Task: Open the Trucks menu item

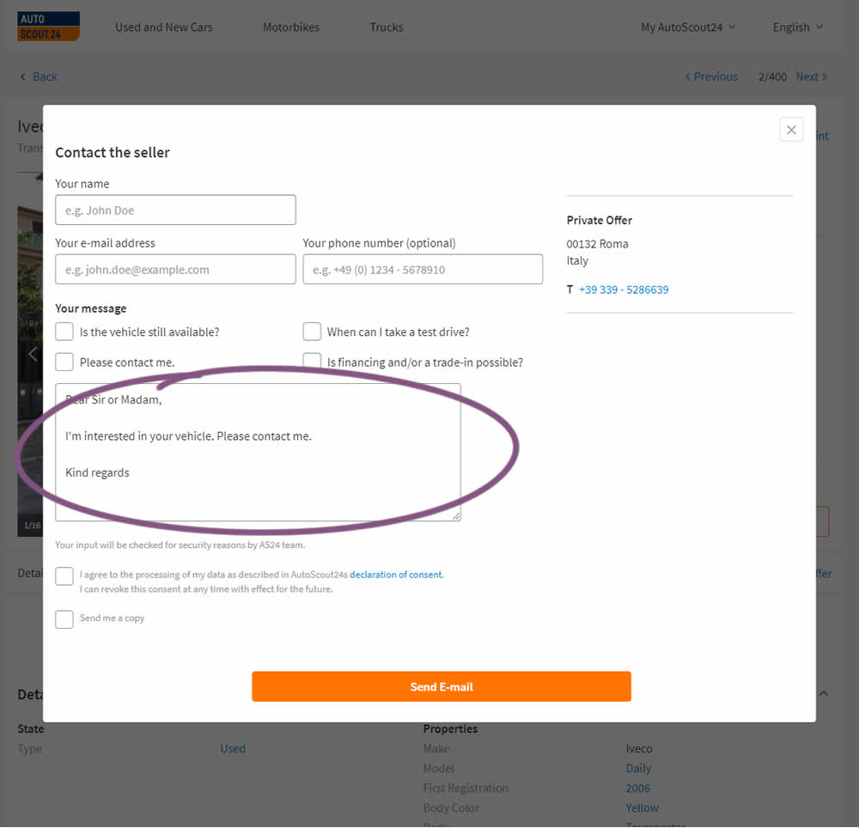Action: [387, 27]
